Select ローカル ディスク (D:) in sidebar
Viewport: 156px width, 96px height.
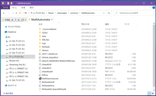coord(17,45)
